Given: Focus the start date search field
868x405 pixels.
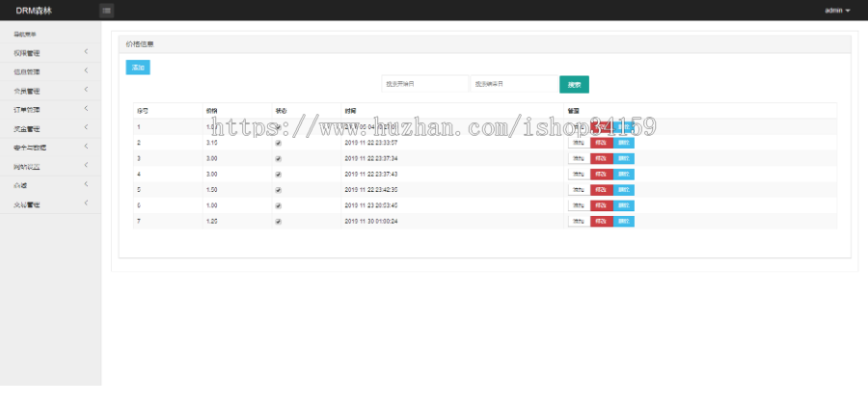Looking at the screenshot, I should (425, 84).
